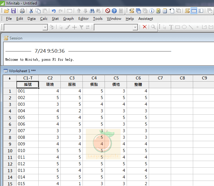Screen dimensions: 214x186
Task: Click the worksheet data-entry direction arrow
Action: [x=10, y=78]
